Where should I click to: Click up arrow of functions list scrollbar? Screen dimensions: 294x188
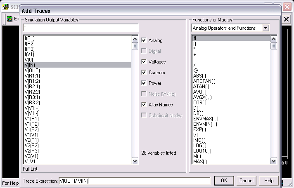(274, 39)
